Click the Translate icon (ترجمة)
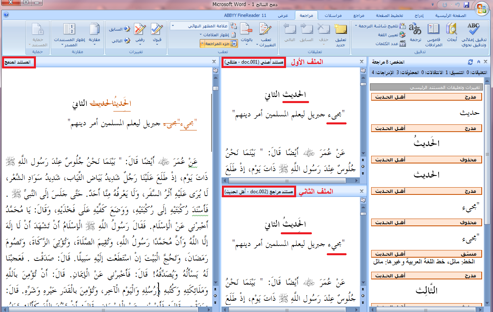The height and width of the screenshot is (312, 493). (415, 30)
